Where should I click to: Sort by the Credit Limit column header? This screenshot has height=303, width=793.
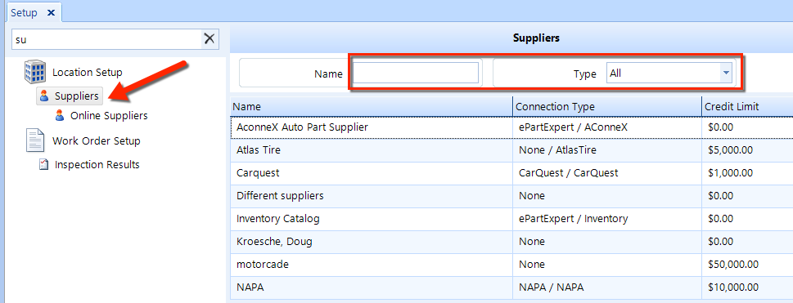click(747, 106)
